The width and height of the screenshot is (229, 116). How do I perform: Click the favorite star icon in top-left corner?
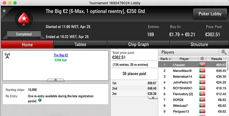click(4, 11)
